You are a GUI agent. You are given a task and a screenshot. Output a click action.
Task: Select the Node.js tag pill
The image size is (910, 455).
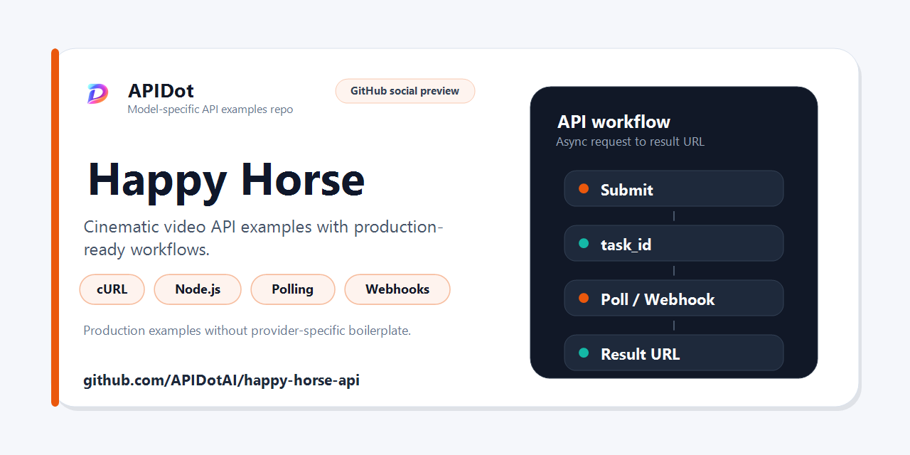click(198, 289)
